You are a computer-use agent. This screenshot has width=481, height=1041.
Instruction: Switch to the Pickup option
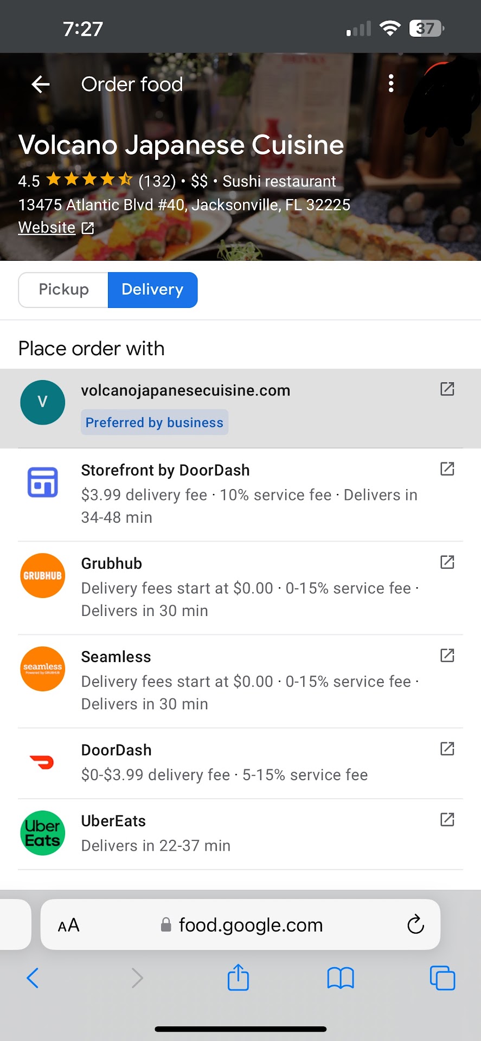pyautogui.click(x=63, y=290)
